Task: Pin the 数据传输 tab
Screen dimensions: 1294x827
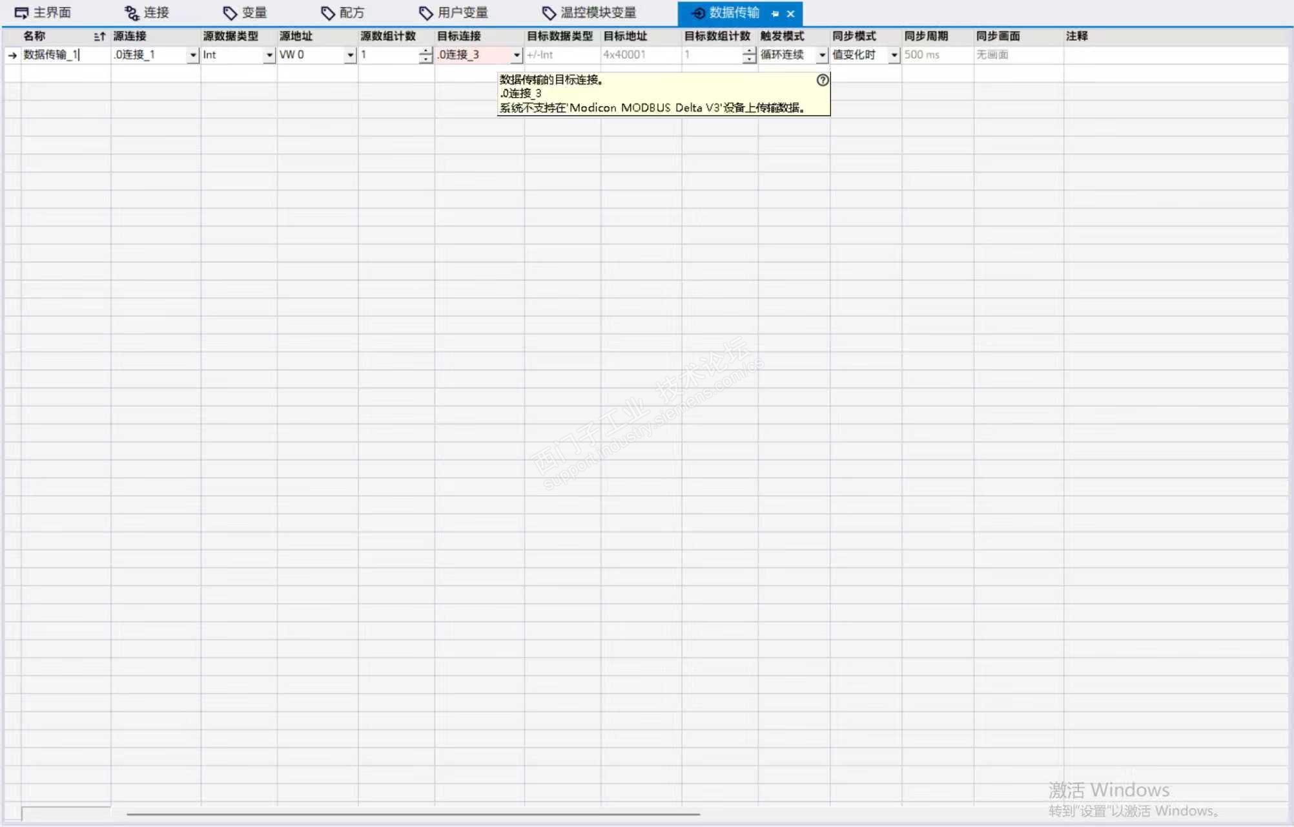Action: (x=775, y=14)
